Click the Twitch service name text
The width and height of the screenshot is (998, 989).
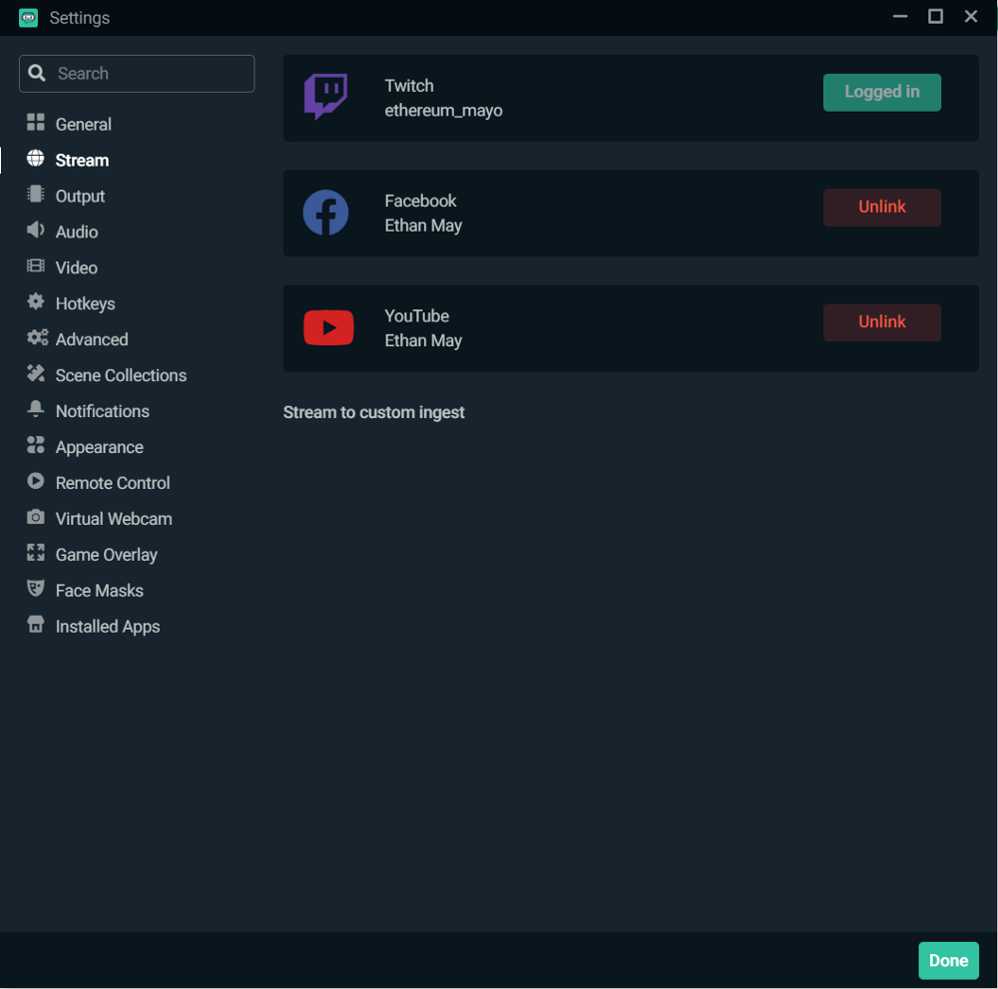click(409, 86)
